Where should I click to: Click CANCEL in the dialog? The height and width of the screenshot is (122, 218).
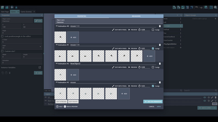point(152,107)
